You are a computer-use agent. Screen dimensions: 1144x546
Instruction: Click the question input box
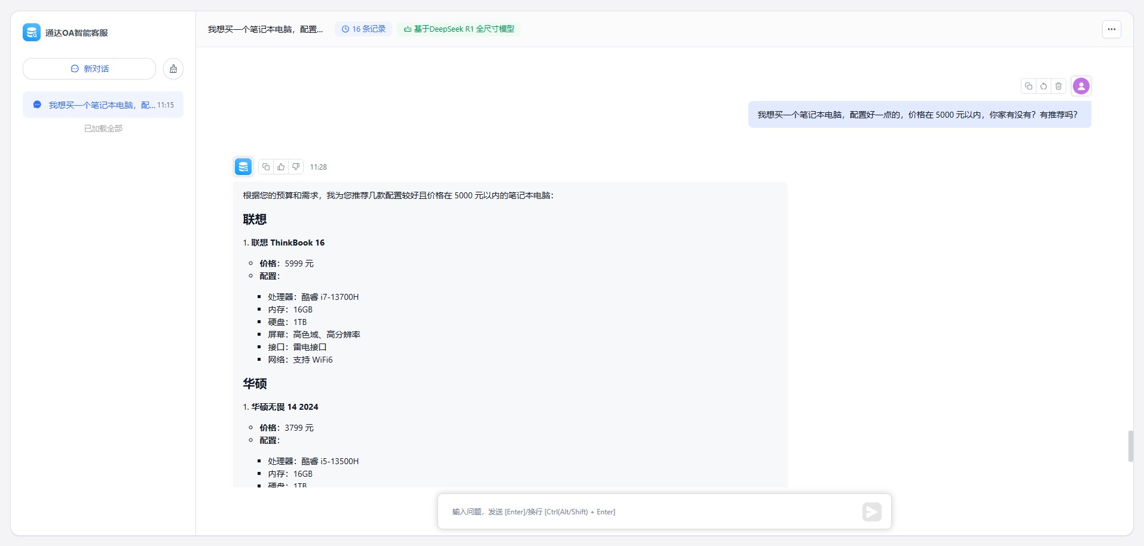[x=651, y=511]
